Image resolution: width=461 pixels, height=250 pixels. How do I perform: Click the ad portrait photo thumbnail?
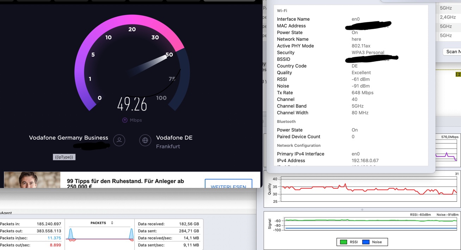click(x=32, y=180)
